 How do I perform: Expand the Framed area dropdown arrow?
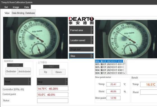pos(92,30)
